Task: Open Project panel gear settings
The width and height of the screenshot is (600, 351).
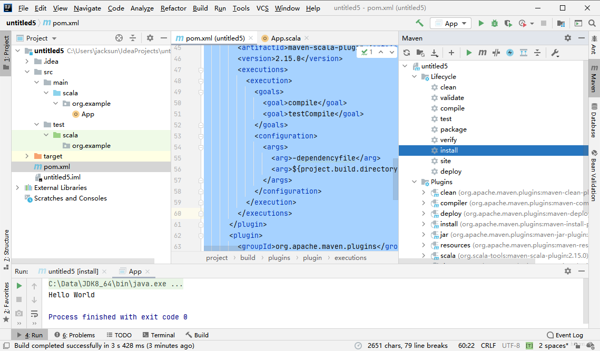Action: pyautogui.click(x=150, y=38)
